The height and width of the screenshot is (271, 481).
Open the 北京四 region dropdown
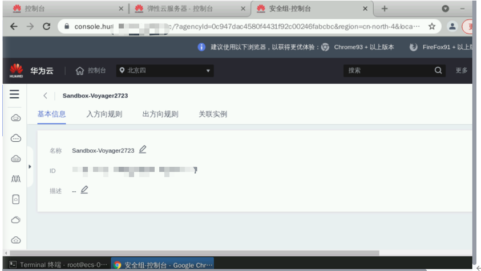point(164,71)
